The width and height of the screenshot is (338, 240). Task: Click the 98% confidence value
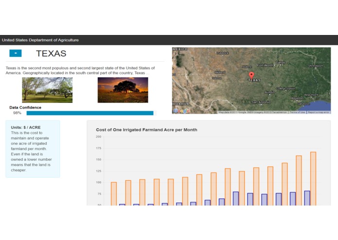click(17, 113)
